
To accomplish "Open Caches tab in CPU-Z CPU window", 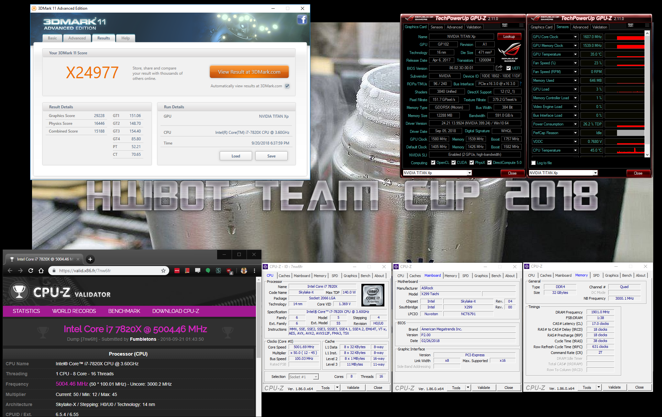I will click(284, 276).
